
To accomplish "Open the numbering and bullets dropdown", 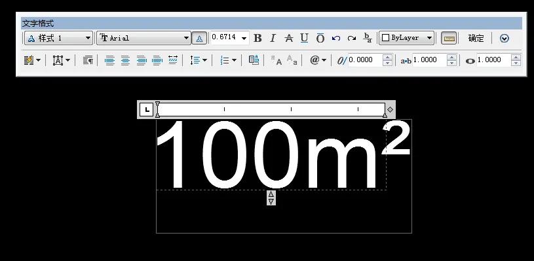I will pyautogui.click(x=228, y=60).
